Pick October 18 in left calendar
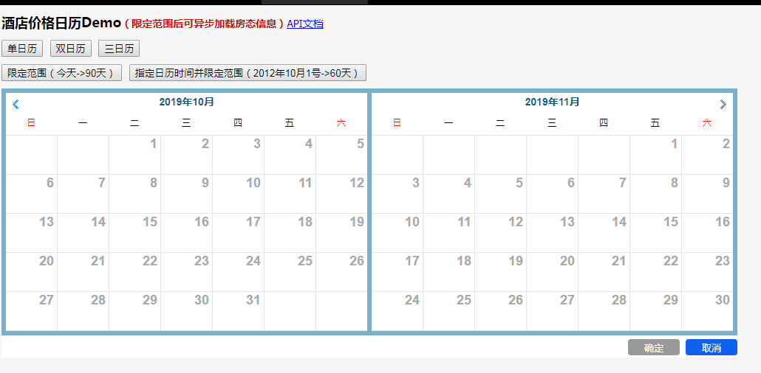 coord(290,233)
